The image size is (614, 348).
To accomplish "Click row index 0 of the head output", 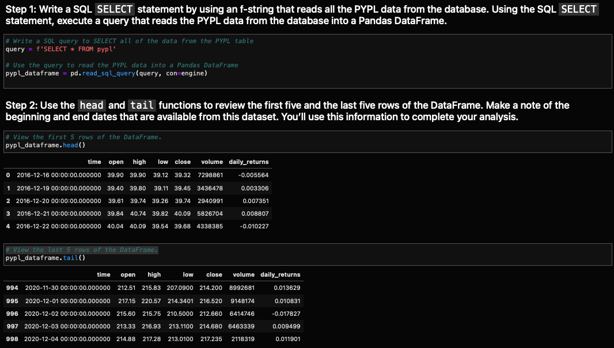I will 7,175.
